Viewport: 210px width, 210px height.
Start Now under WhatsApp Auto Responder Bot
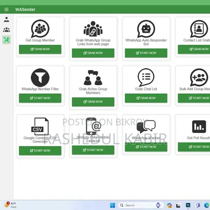click(x=146, y=53)
